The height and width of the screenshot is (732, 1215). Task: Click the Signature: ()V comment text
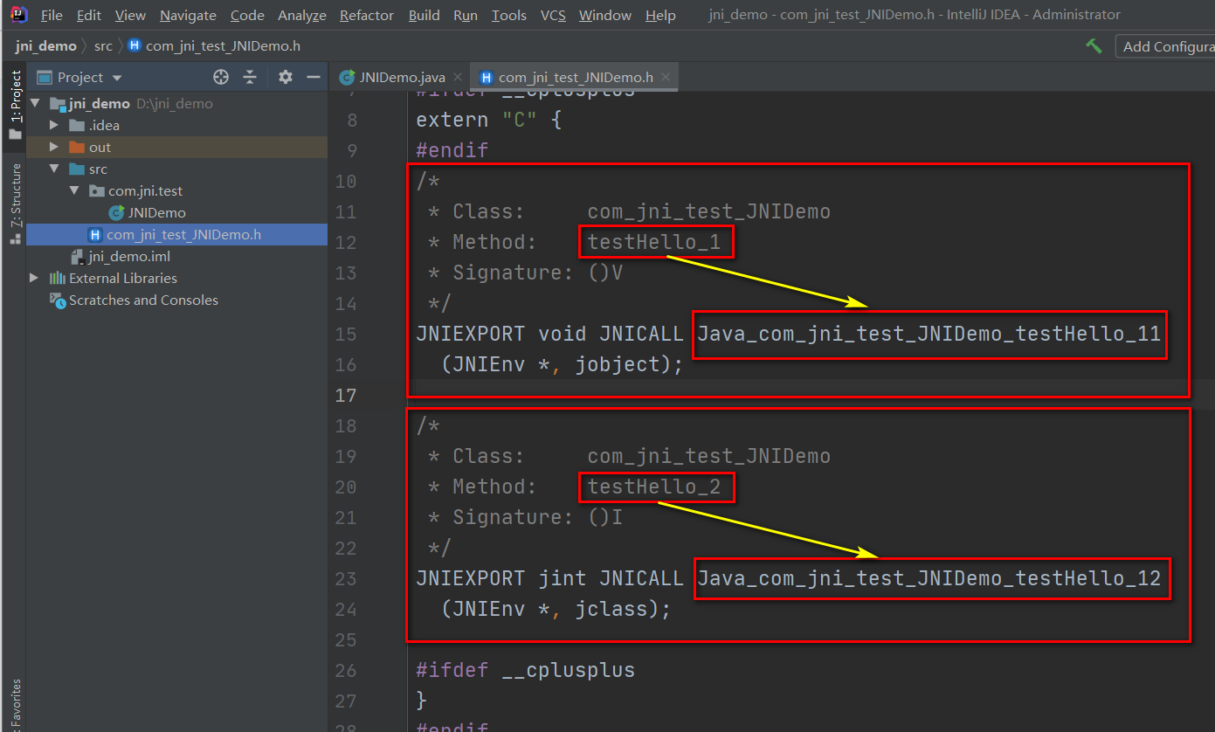point(537,273)
